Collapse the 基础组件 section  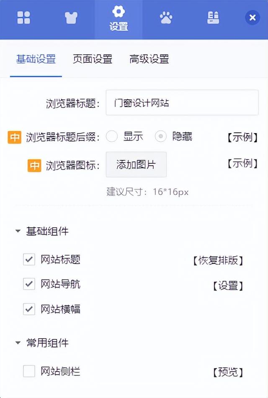[17, 231]
